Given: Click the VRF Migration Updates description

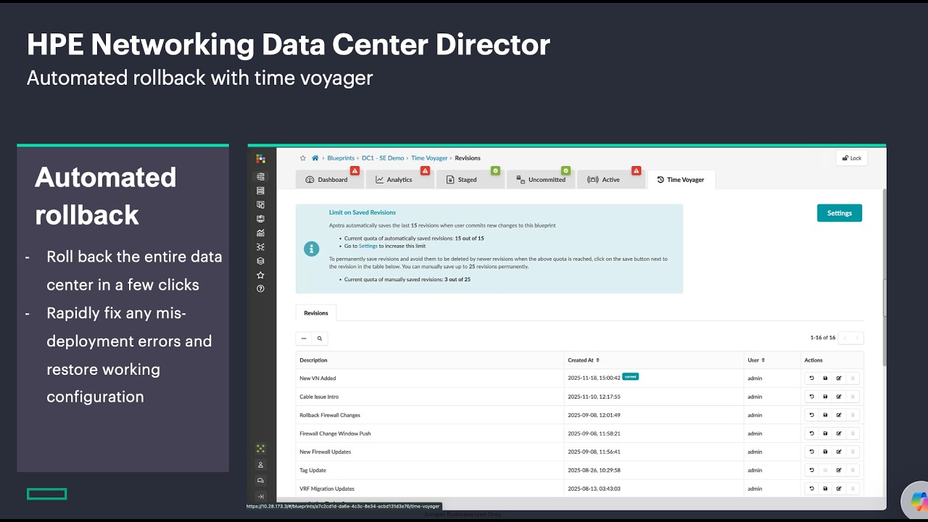Looking at the screenshot, I should tap(327, 489).
